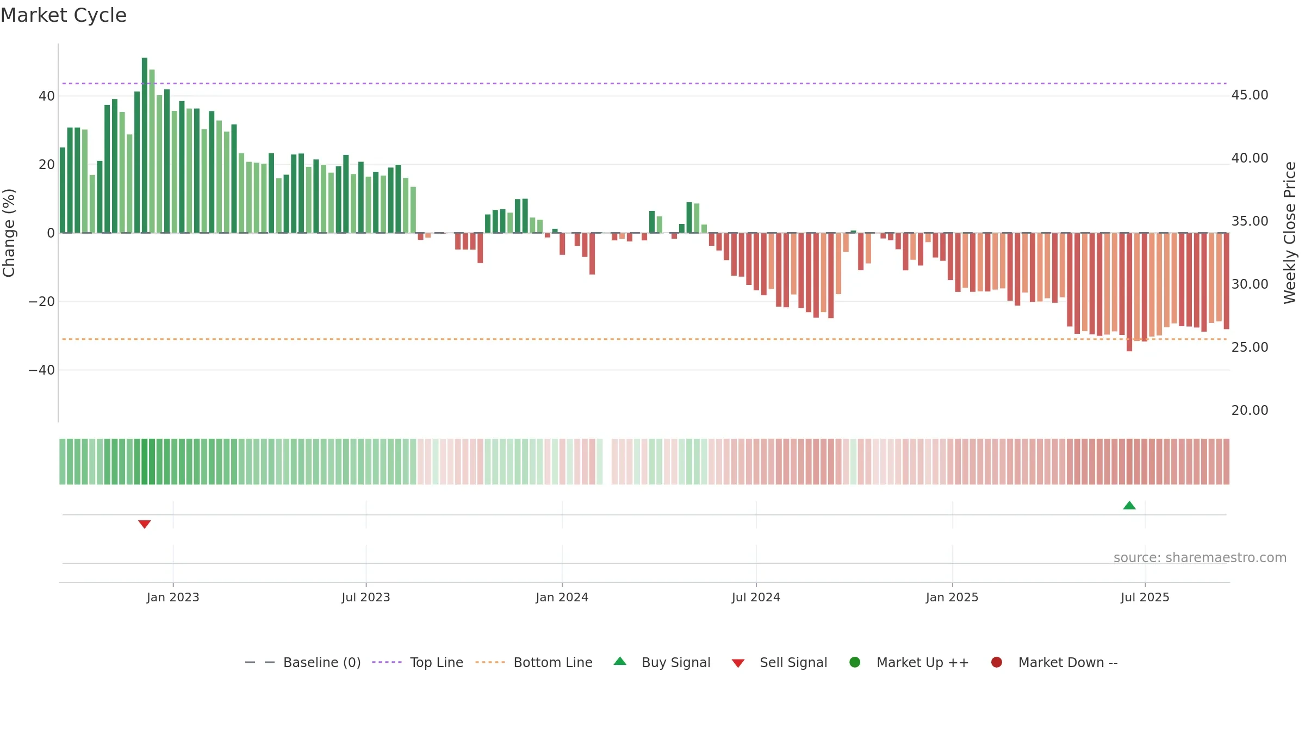The height and width of the screenshot is (734, 1305).
Task: Click the Change (%) axis title
Action: click(9, 233)
